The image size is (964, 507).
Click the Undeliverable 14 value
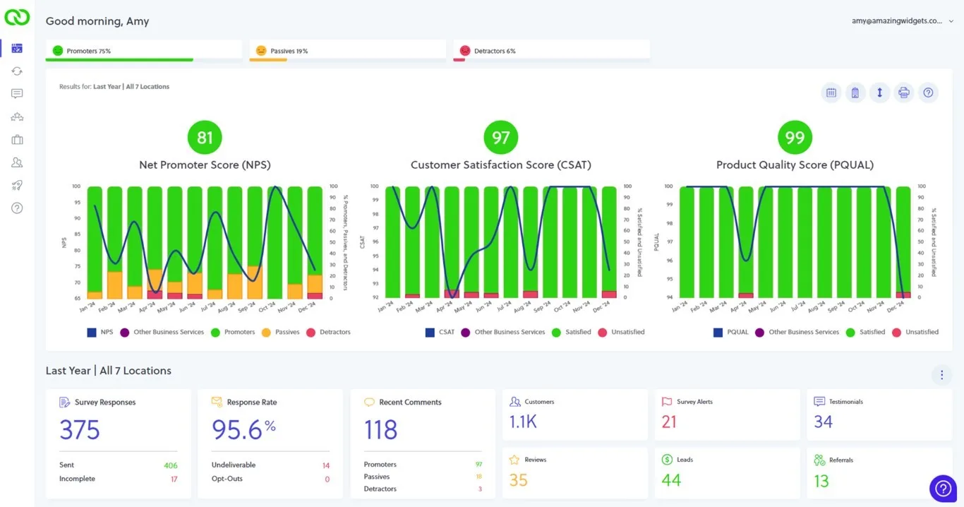(x=326, y=465)
